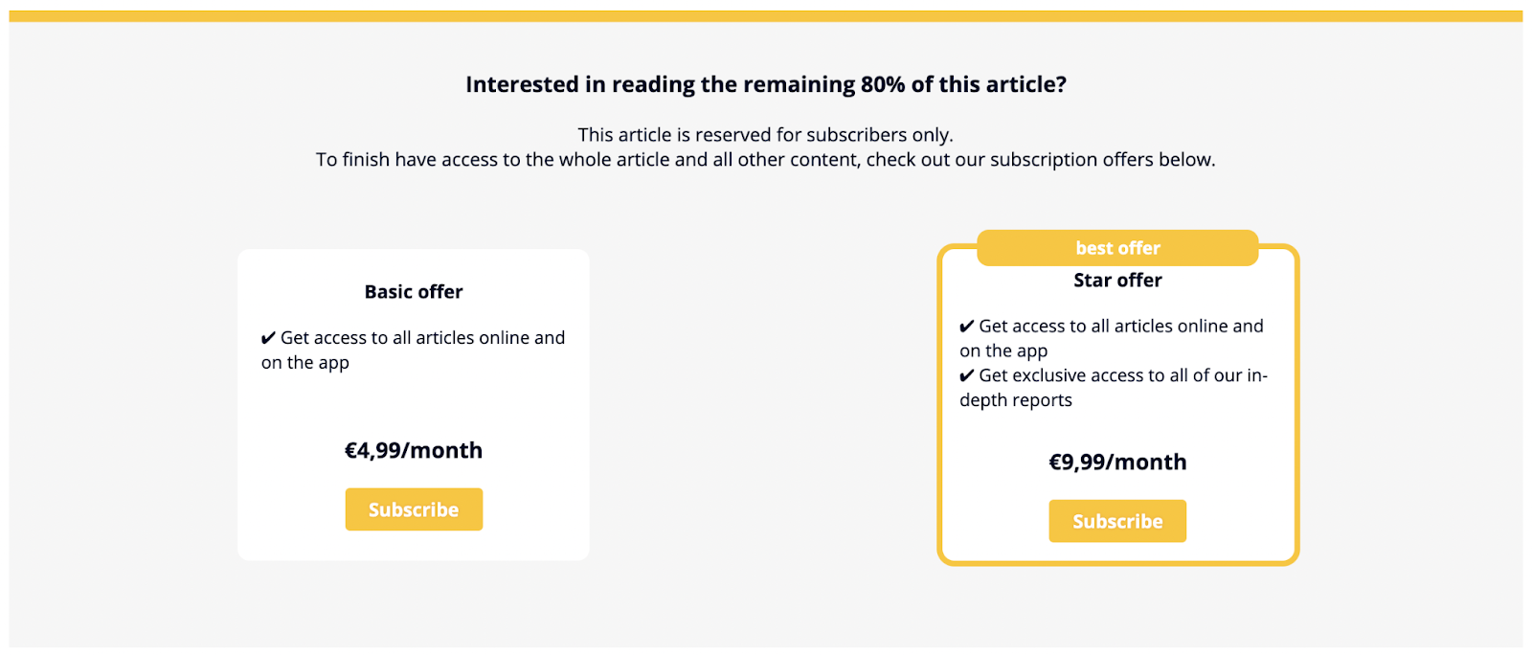Click the checkmark next to in-depth reports benefit
The width and height of the screenshot is (1532, 655).
click(x=967, y=375)
